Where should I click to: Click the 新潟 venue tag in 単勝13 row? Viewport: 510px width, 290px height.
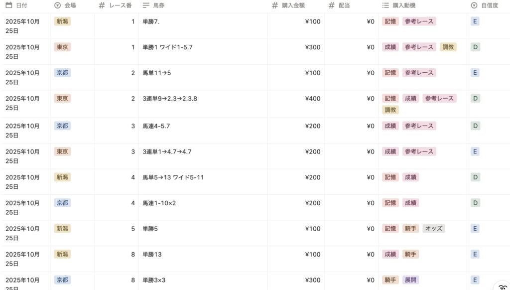(x=62, y=255)
